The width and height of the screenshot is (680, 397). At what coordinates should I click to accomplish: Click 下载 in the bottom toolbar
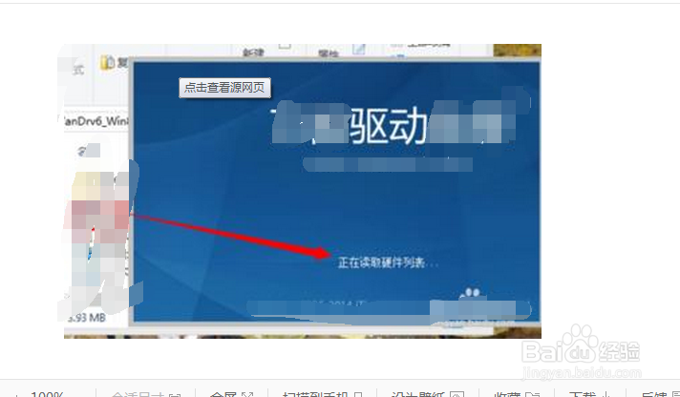pos(590,394)
